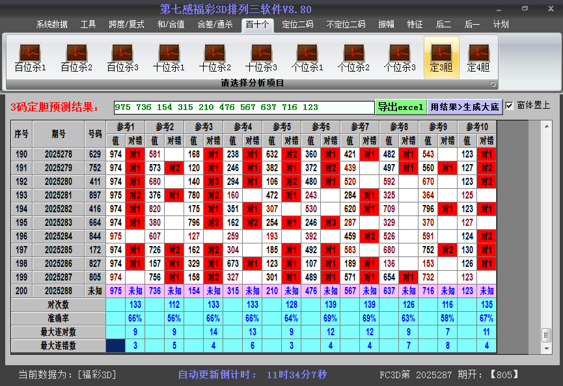Toggle the 窗体置上 checkbox

(510, 105)
